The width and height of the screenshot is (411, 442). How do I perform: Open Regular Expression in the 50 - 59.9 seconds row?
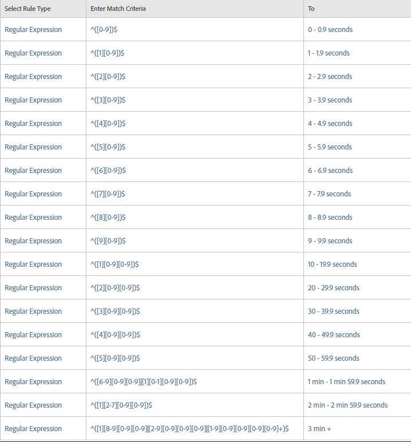point(33,358)
